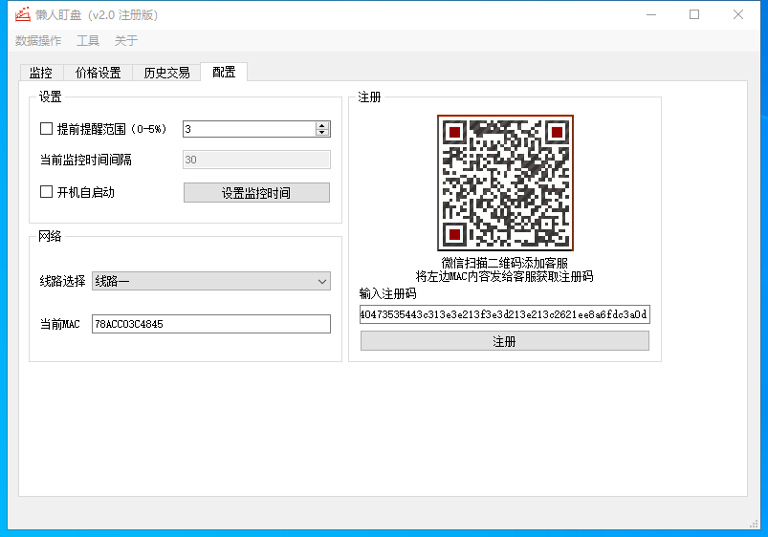This screenshot has width=768, height=537.
Task: Switch to the 历史交易 tab
Action: [166, 73]
